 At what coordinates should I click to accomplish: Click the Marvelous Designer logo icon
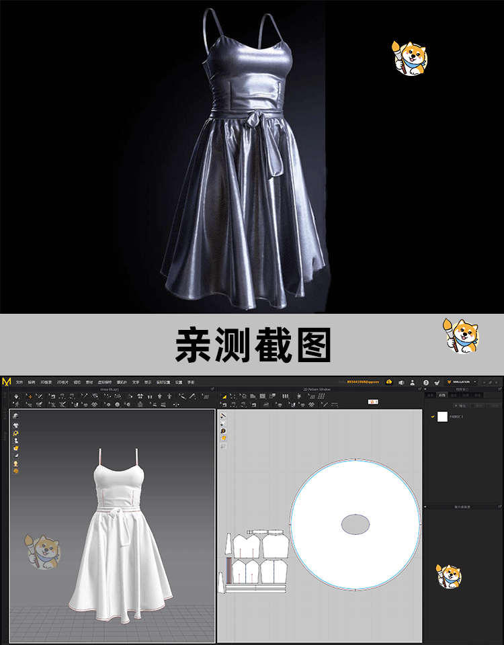7,382
